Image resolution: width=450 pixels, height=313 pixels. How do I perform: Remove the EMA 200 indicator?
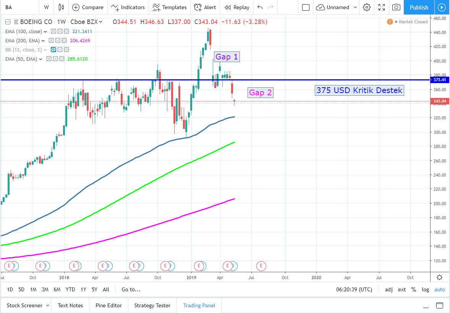point(64,41)
